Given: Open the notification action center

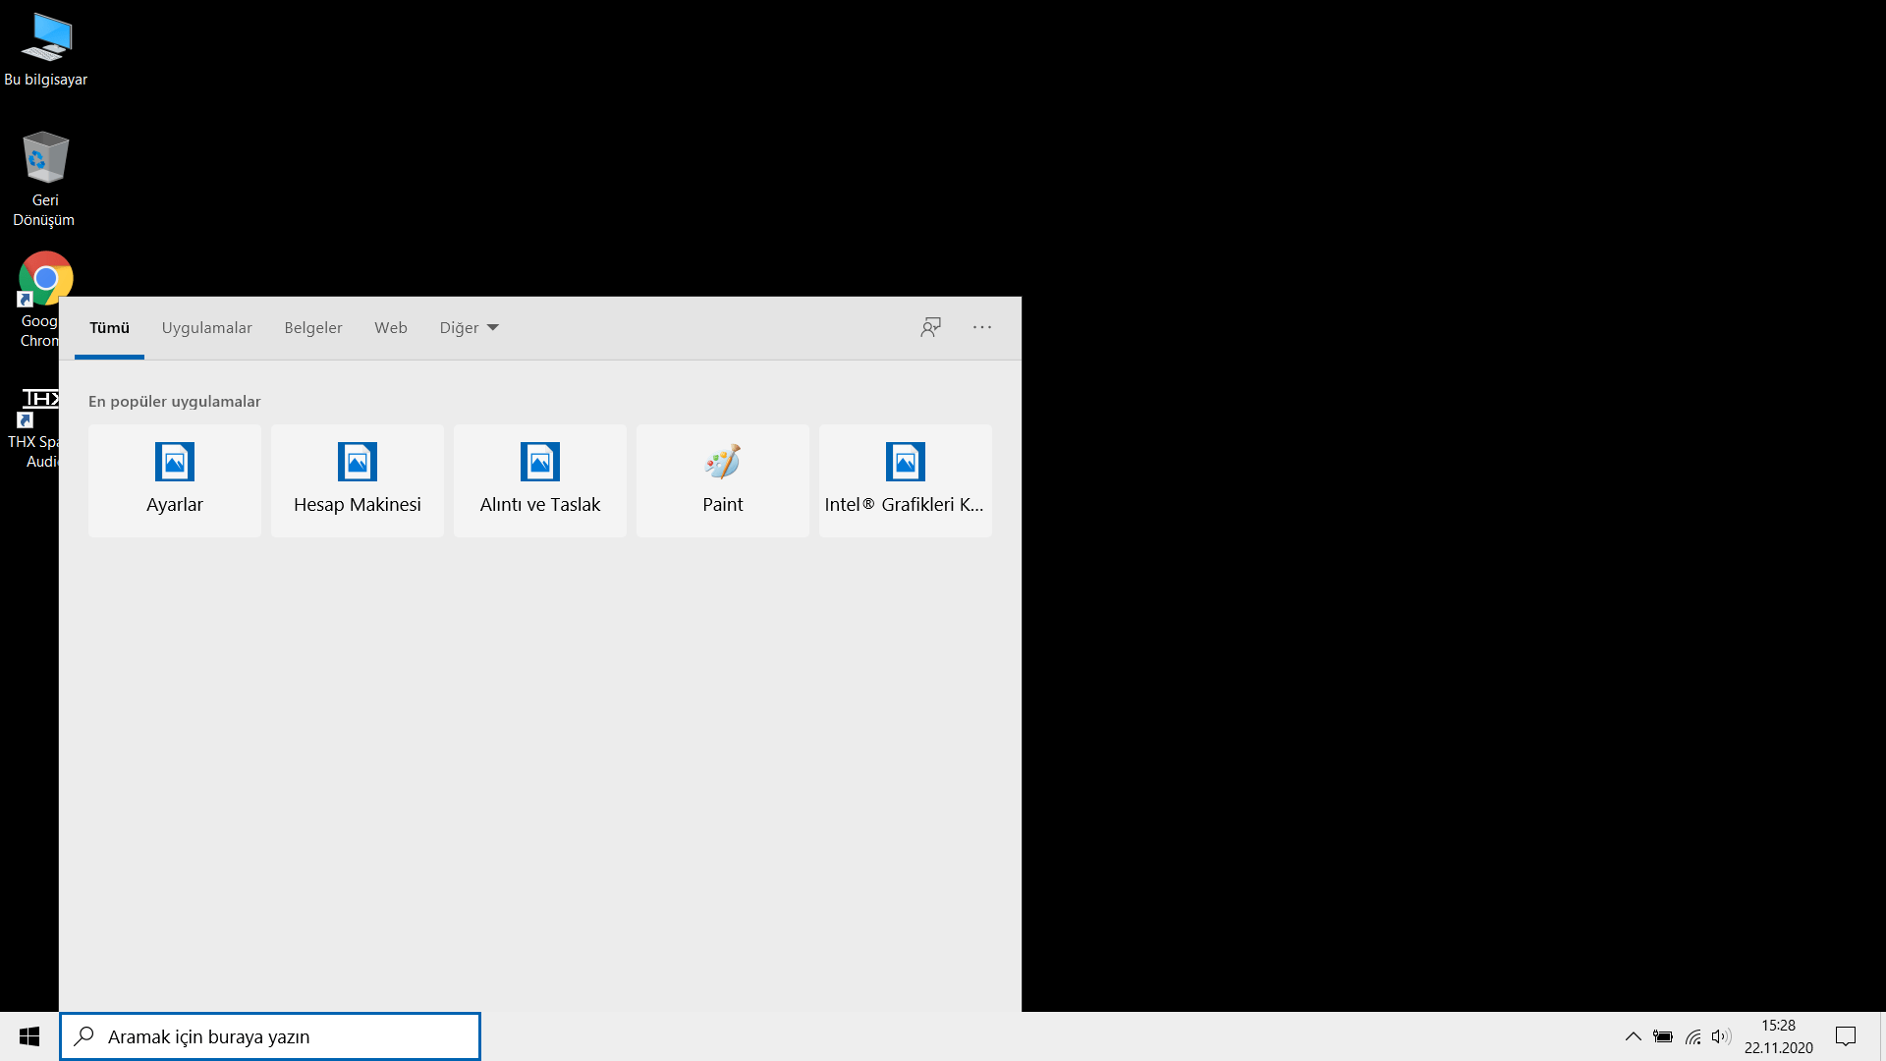Looking at the screenshot, I should click(1846, 1036).
